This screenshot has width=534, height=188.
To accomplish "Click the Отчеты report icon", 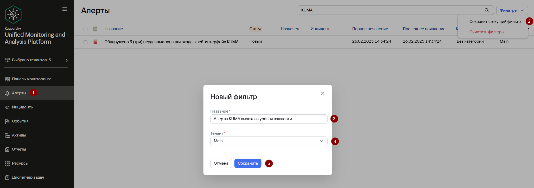I will (x=7, y=149).
